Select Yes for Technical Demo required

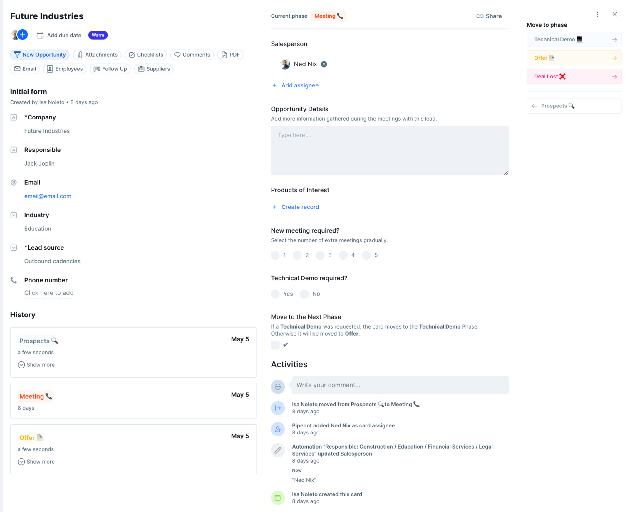tap(275, 294)
